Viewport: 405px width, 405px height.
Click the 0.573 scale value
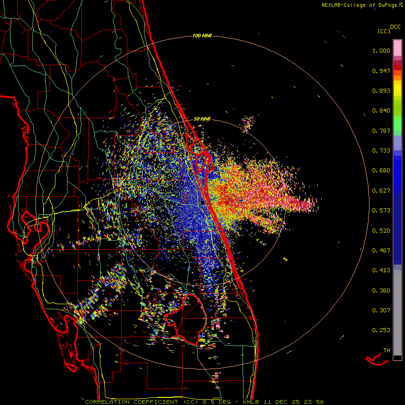pyautogui.click(x=381, y=211)
